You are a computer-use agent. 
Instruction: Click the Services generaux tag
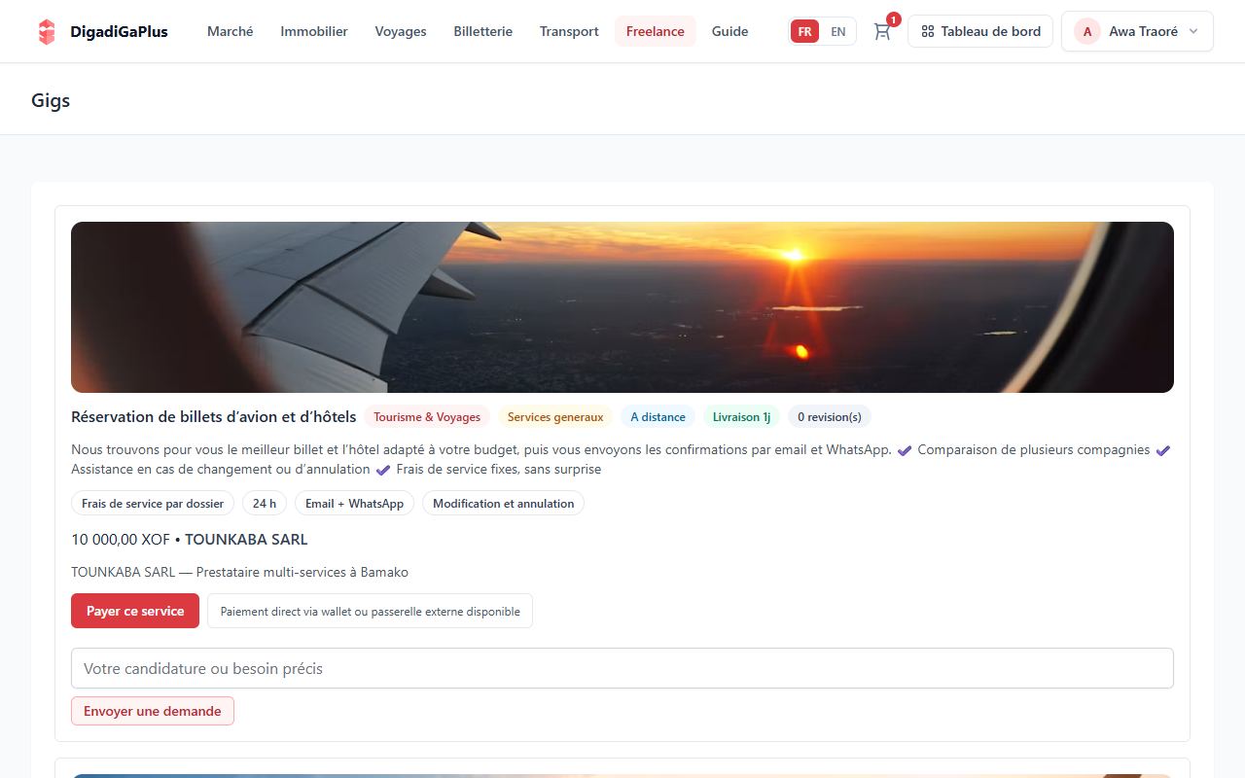click(x=555, y=416)
